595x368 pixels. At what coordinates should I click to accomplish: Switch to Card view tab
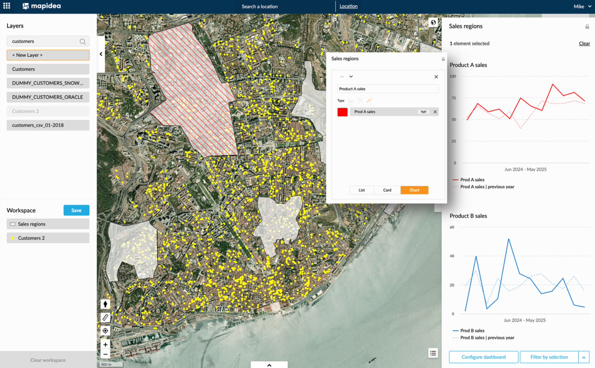tap(387, 190)
